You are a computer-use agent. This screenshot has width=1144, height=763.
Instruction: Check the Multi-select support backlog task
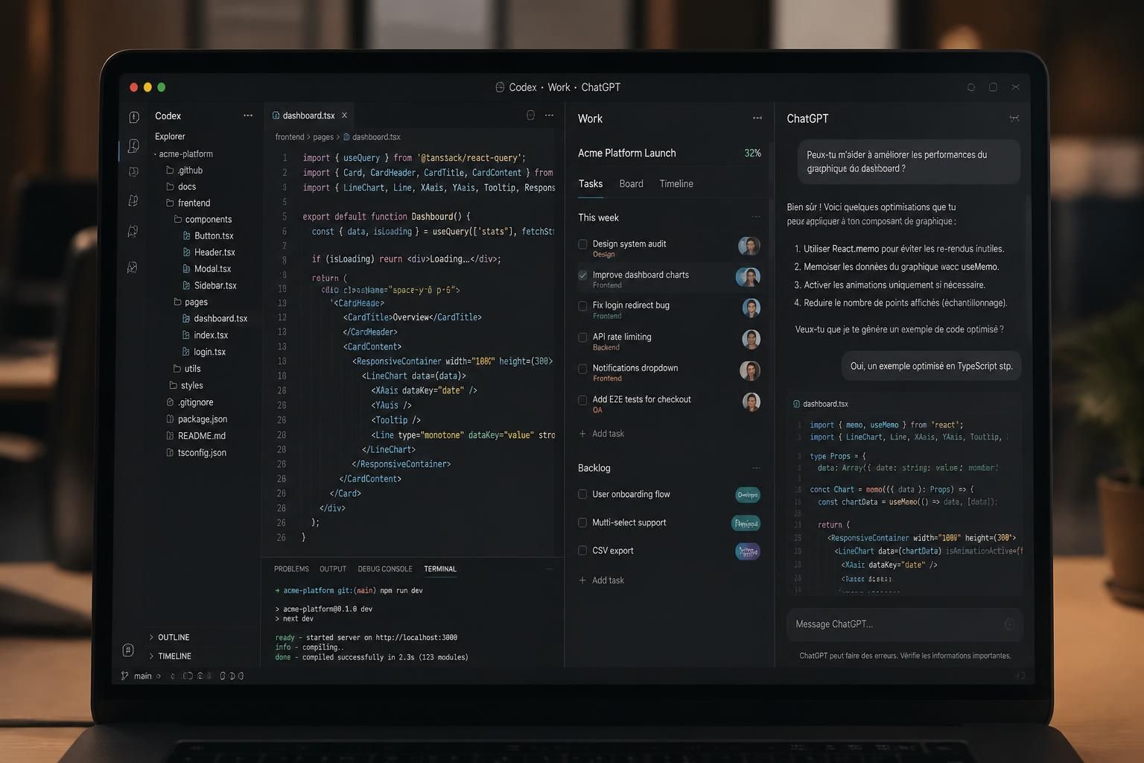click(x=582, y=522)
